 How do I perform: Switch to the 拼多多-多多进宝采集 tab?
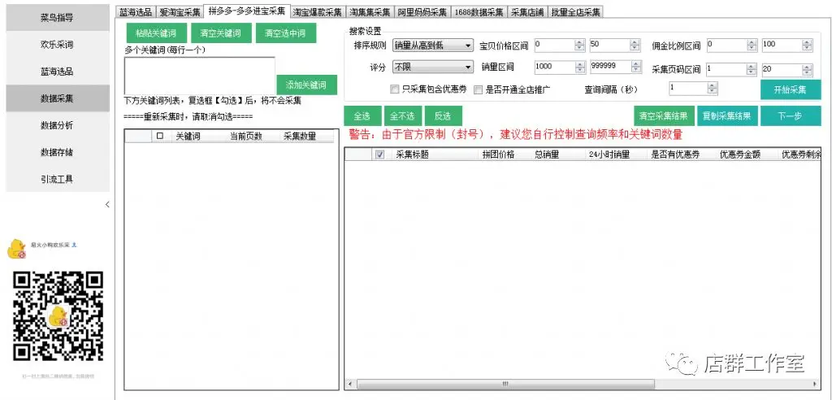pyautogui.click(x=247, y=11)
